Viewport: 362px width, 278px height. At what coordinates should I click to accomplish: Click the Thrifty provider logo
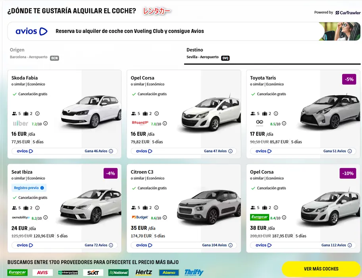click(194, 273)
